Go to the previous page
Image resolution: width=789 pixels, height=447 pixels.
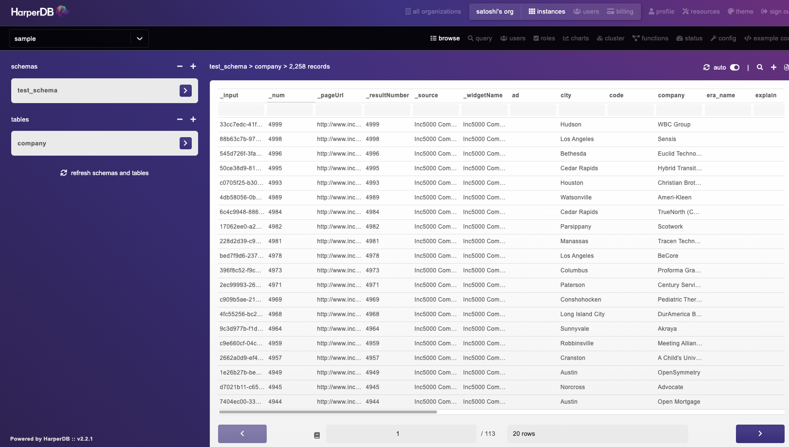pos(242,434)
